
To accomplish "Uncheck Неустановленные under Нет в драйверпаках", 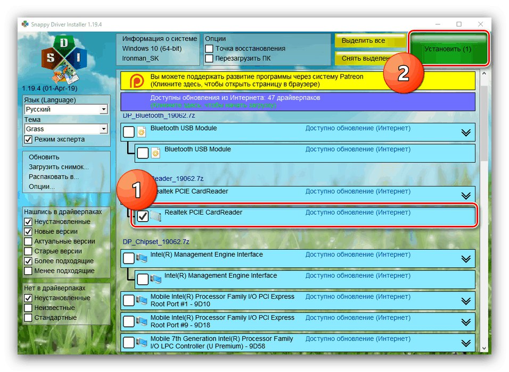I will click(x=28, y=298).
